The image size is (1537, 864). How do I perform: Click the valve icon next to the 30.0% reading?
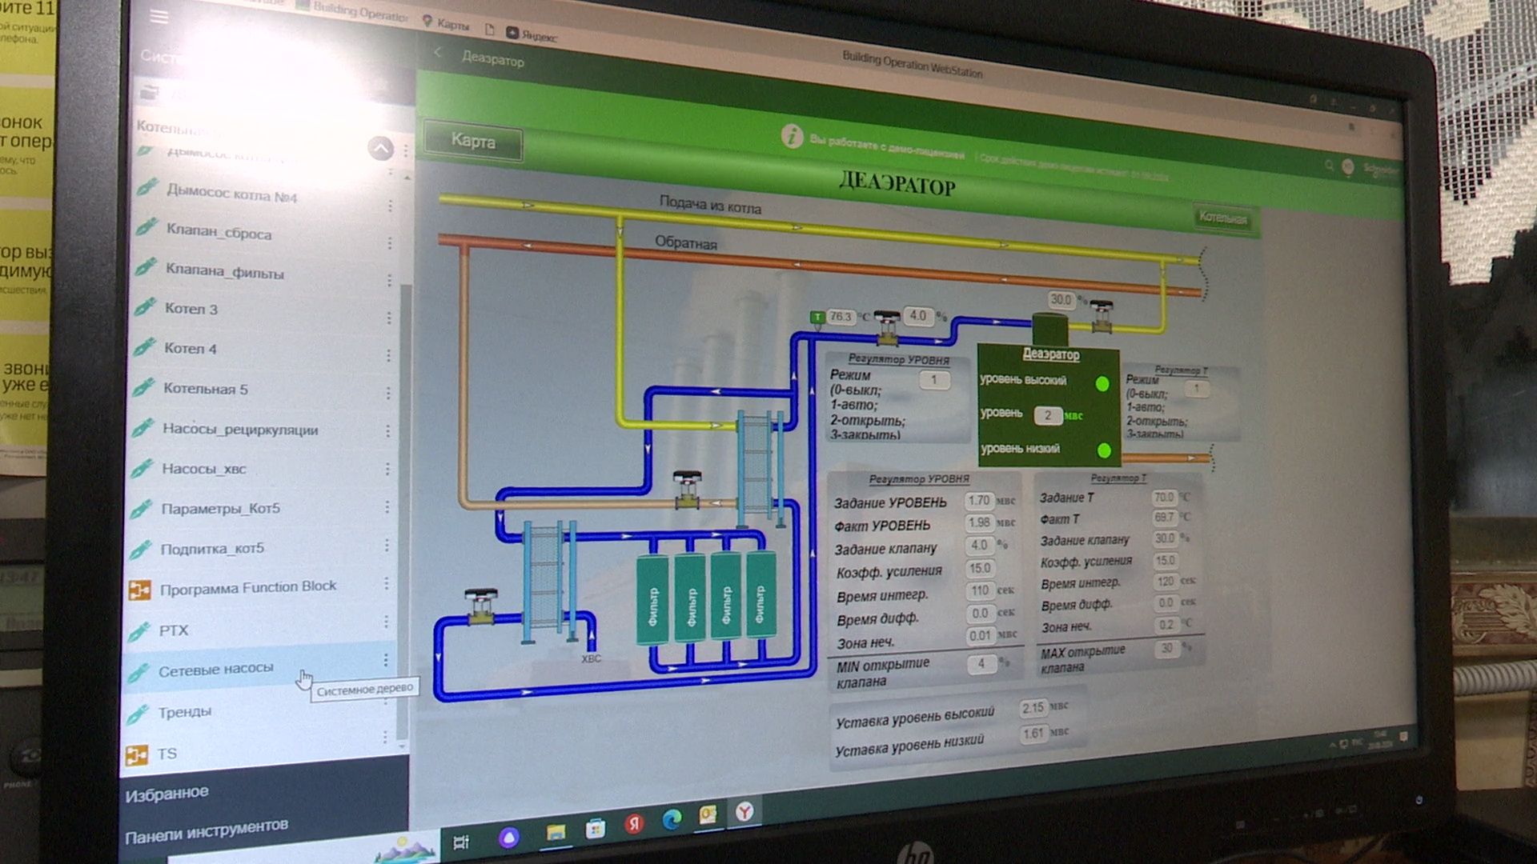[1102, 317]
